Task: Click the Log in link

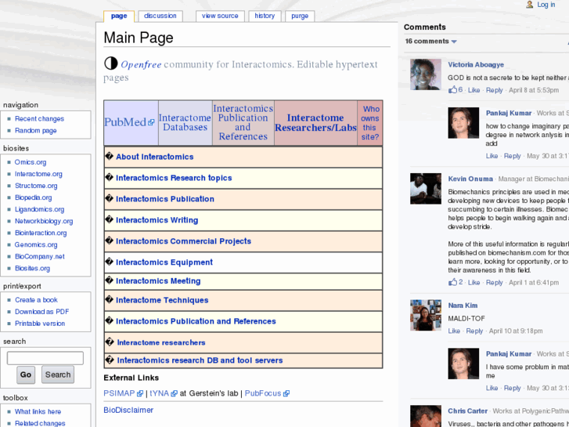Action: [x=546, y=5]
